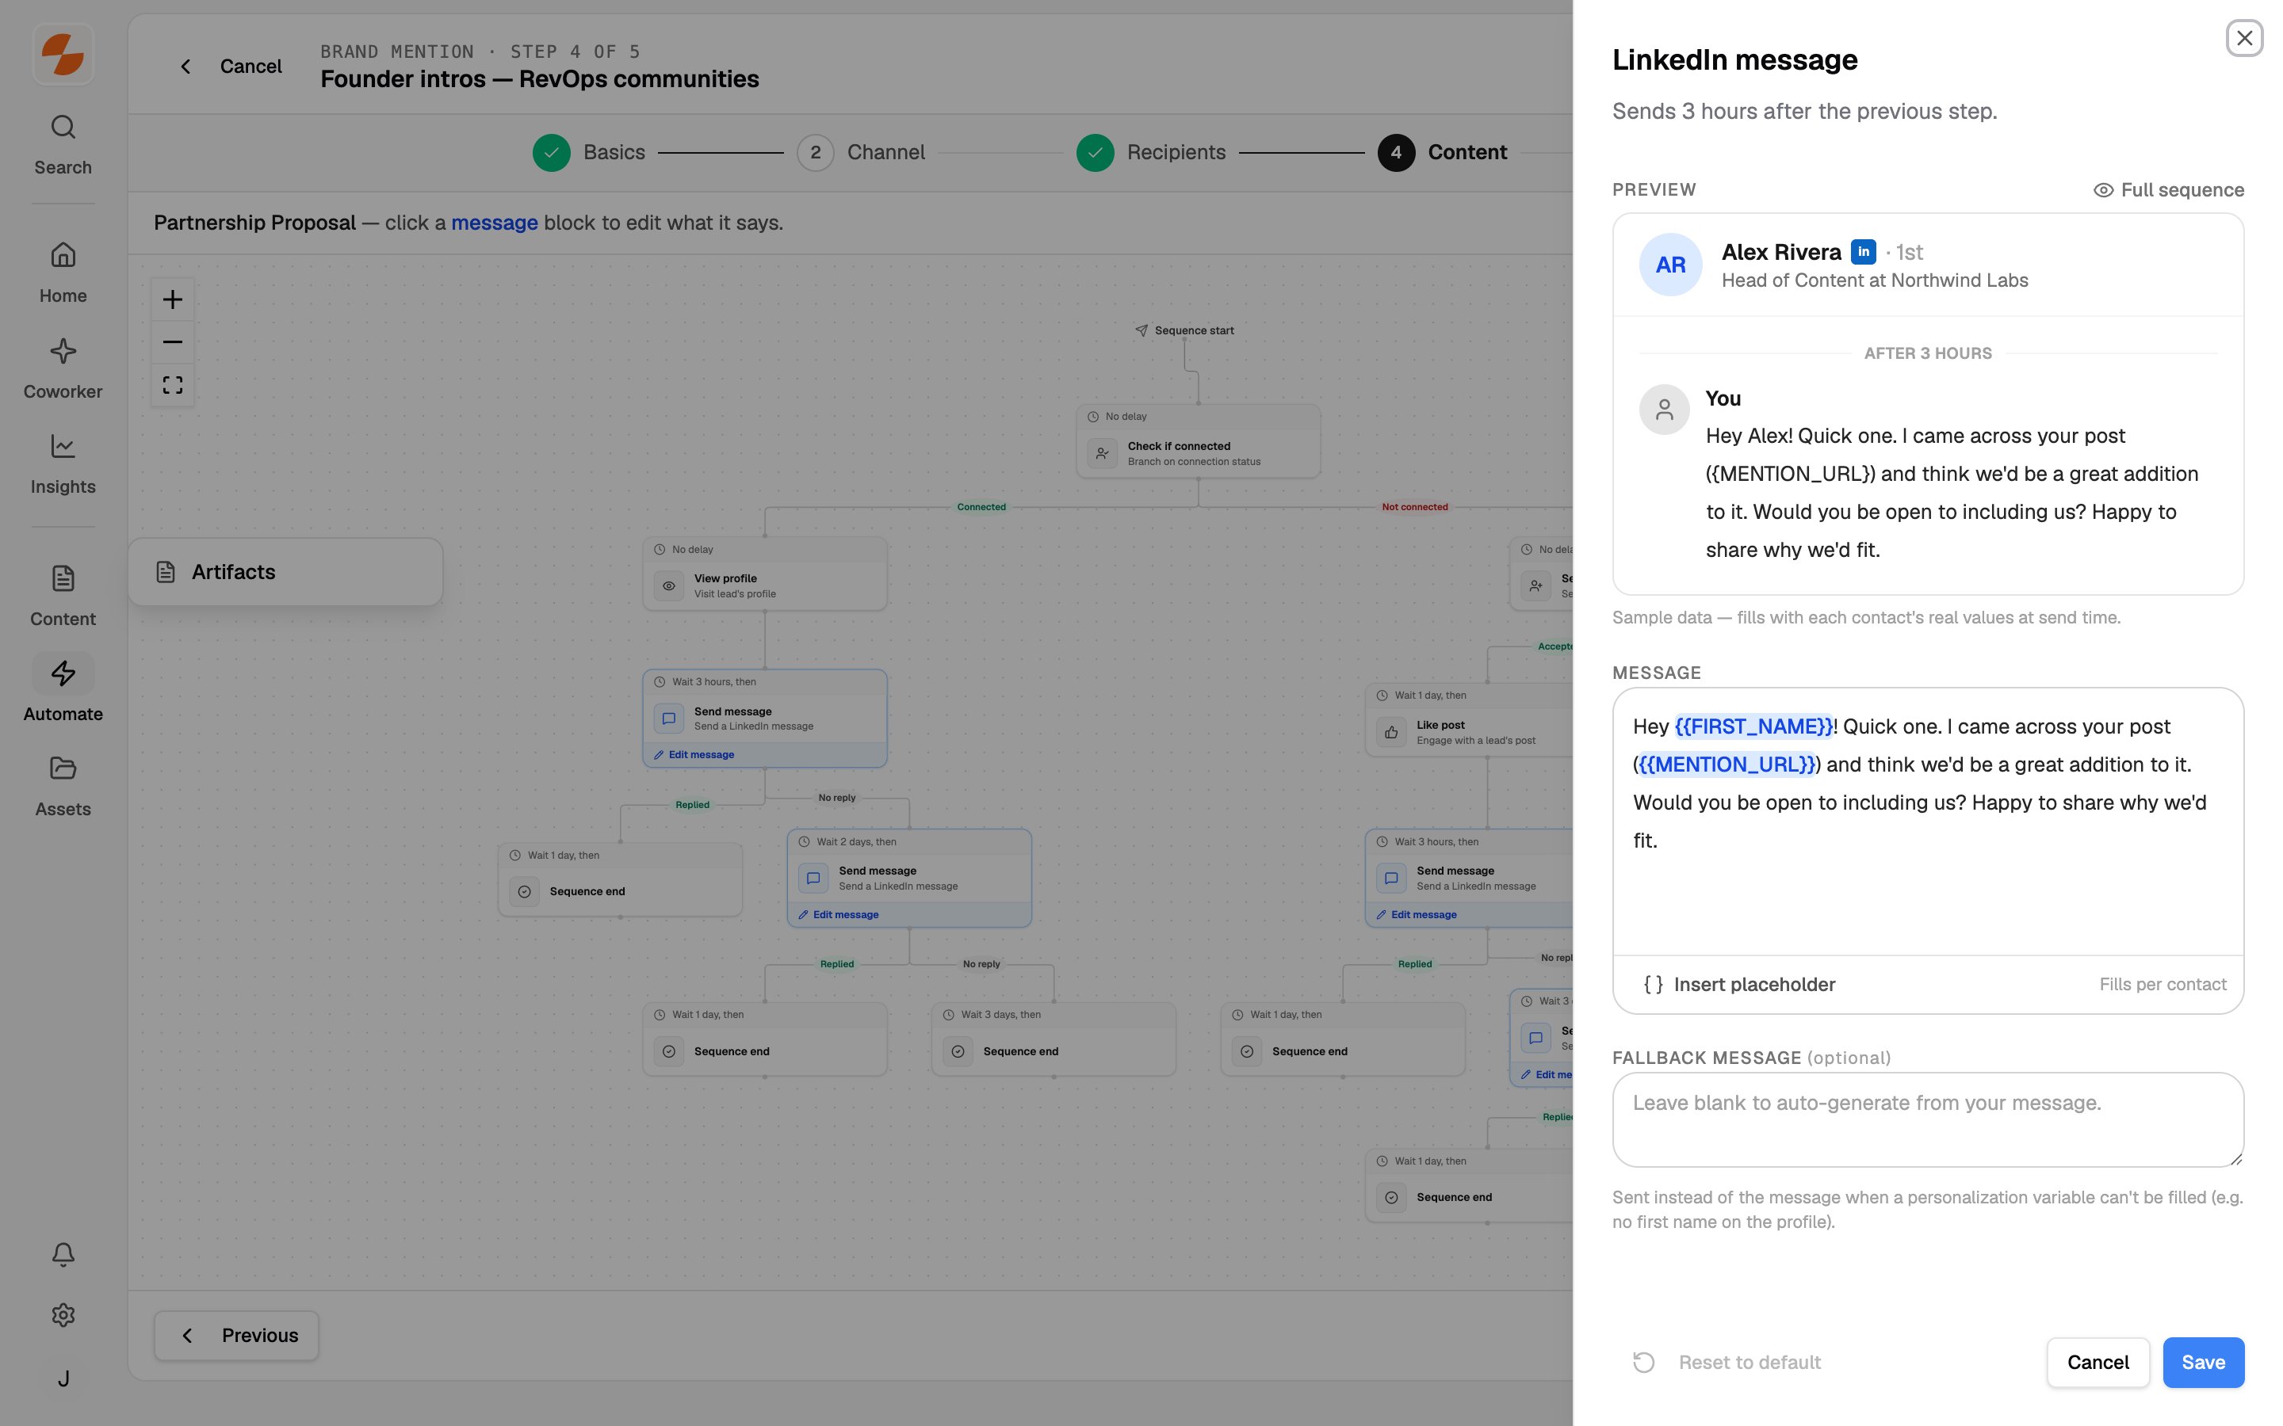
Task: Click the Sequence start marker
Action: click(x=1185, y=330)
